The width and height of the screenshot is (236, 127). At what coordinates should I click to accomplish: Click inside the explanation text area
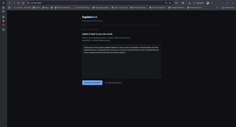tap(121, 61)
